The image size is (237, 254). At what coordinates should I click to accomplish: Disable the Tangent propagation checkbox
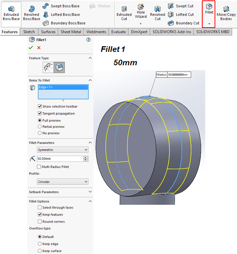click(40, 113)
